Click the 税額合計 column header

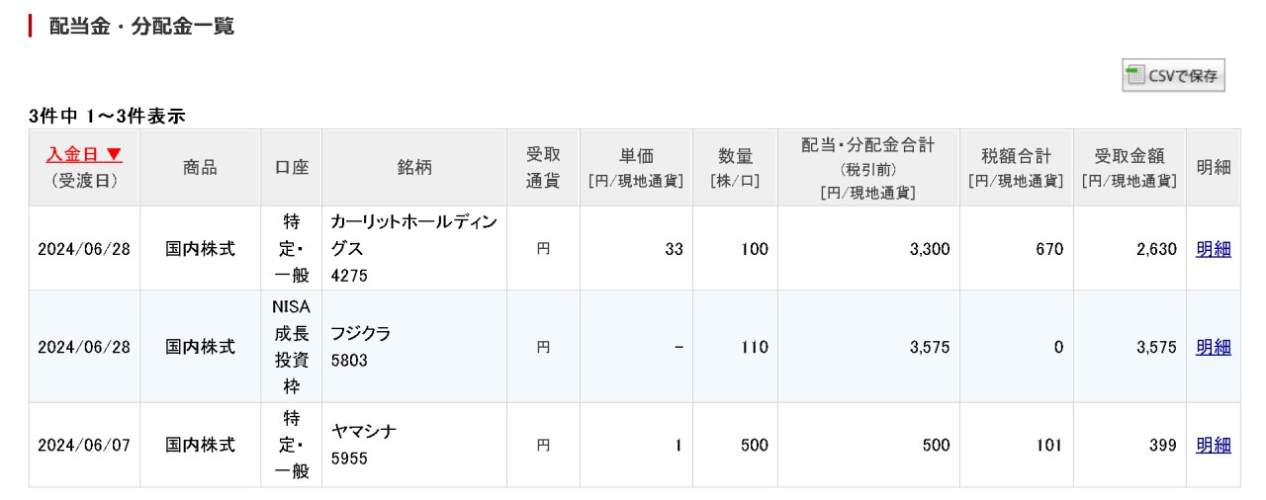[x=1016, y=167]
